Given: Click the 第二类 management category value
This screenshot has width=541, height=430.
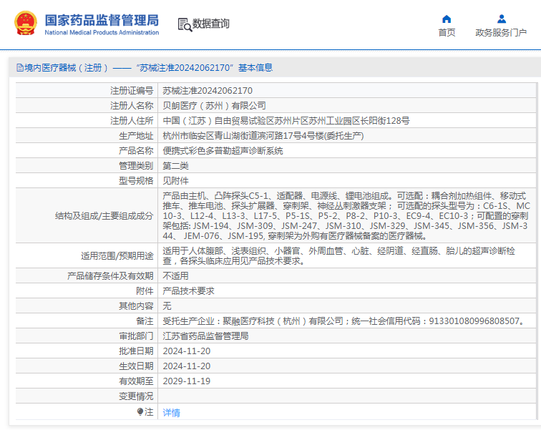Looking at the screenshot, I should tap(175, 166).
